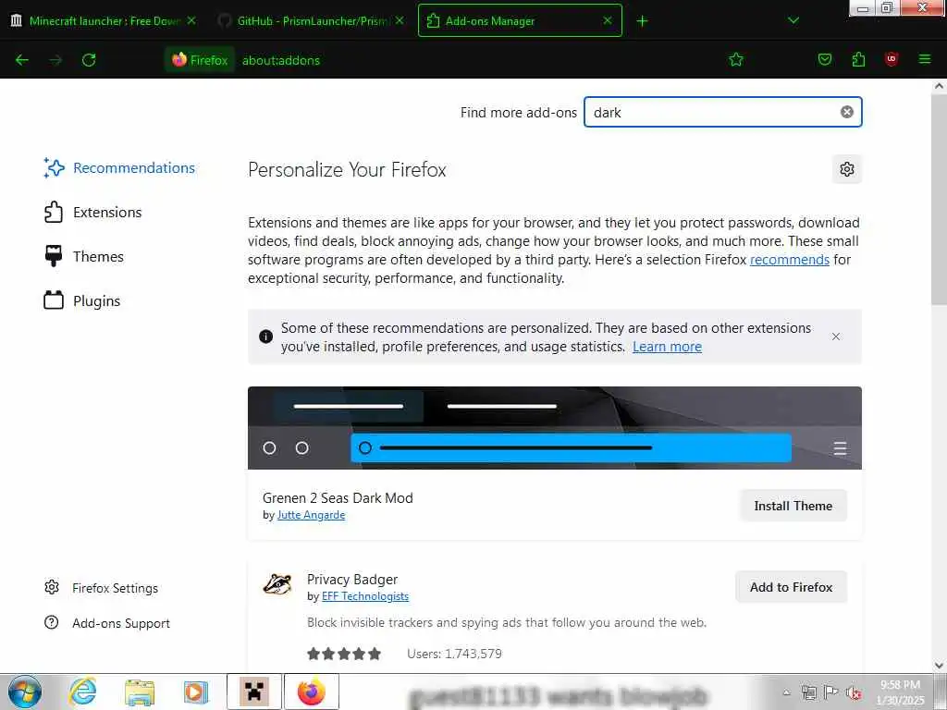Add Privacy Badger to Firefox
This screenshot has height=710, width=947.
coord(792,587)
